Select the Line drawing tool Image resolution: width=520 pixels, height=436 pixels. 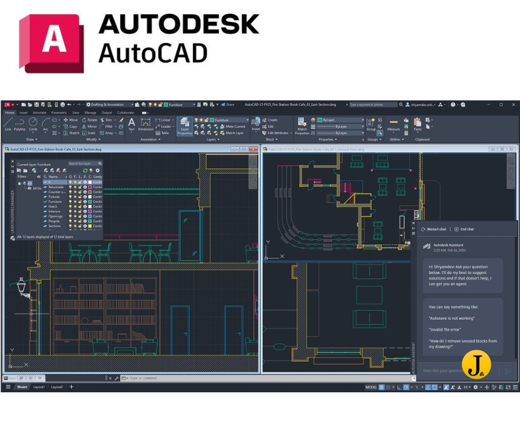pos(8,124)
